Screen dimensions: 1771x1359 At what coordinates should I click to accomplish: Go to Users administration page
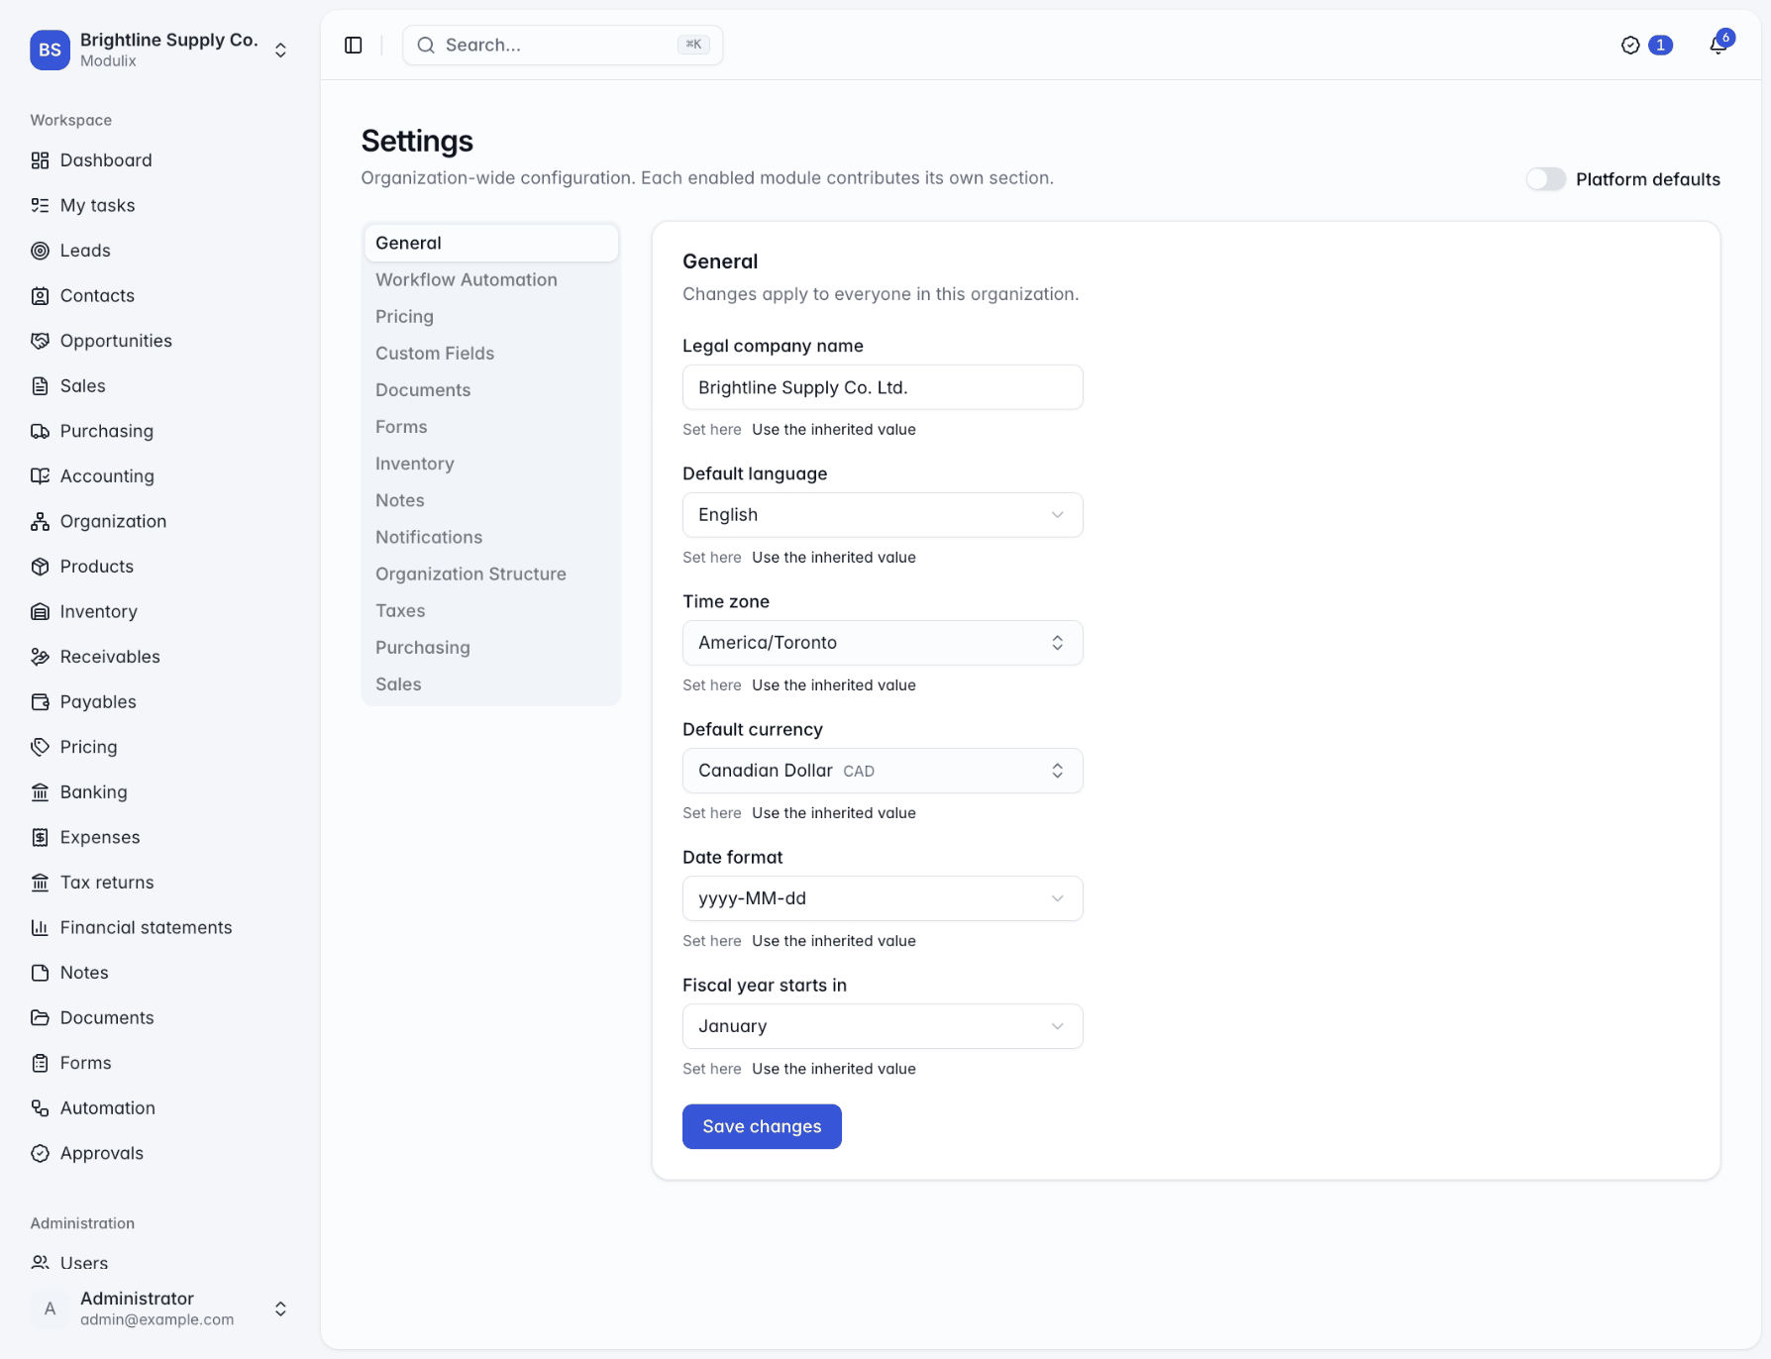click(x=160, y=1263)
